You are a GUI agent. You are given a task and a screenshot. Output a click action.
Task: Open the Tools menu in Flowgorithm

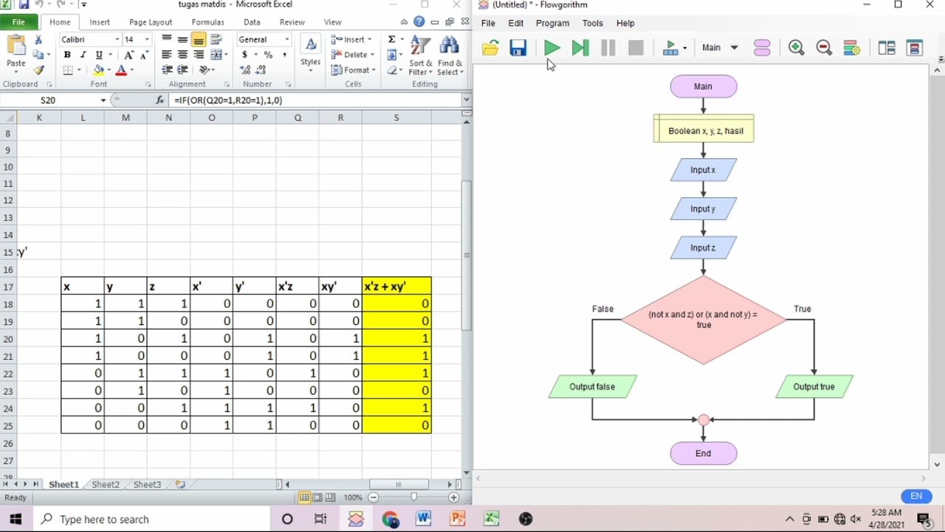(592, 23)
